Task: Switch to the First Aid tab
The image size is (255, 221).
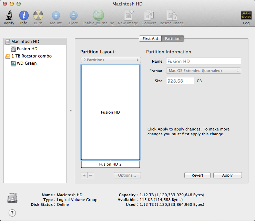Action: [x=150, y=39]
